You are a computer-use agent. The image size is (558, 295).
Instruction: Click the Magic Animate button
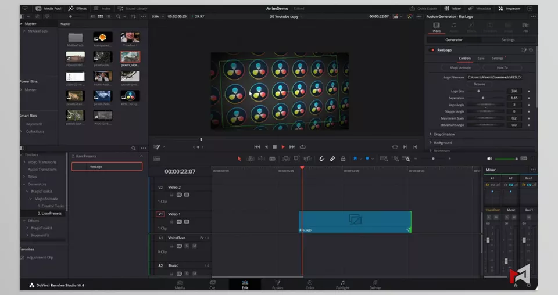tap(460, 67)
